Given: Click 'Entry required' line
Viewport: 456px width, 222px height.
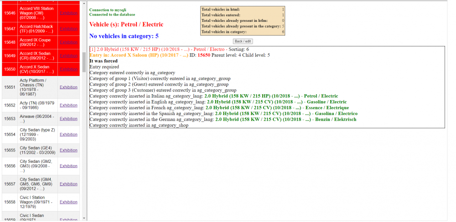Looking at the screenshot, I should tap(104, 67).
